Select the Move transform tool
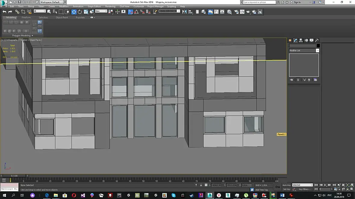The image size is (355, 199). (x=74, y=12)
